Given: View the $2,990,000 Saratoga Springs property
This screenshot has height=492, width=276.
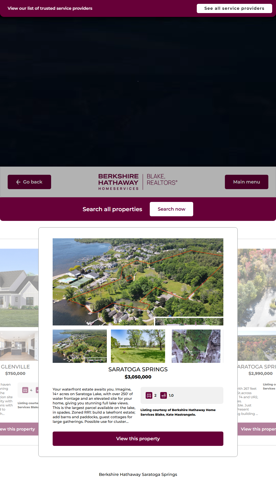Looking at the screenshot, I should pyautogui.click(x=257, y=429).
